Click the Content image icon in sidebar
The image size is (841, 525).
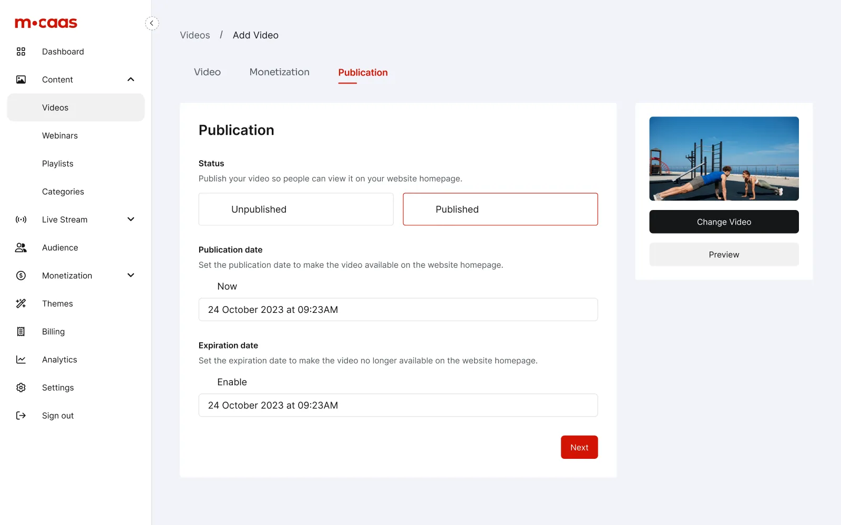[21, 79]
